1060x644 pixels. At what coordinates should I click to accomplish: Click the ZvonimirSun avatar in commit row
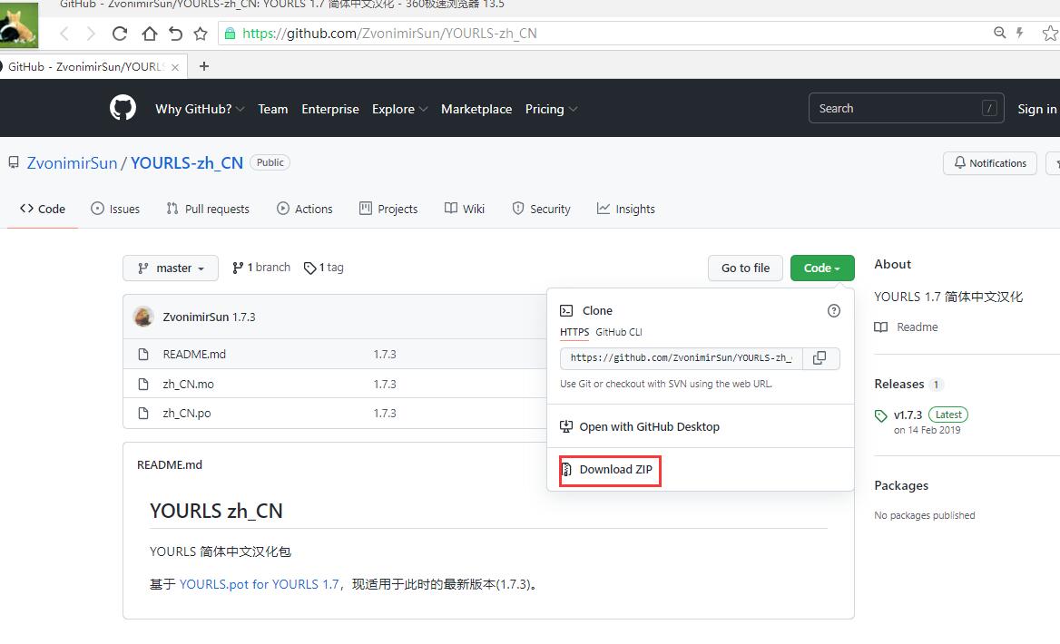coord(143,317)
